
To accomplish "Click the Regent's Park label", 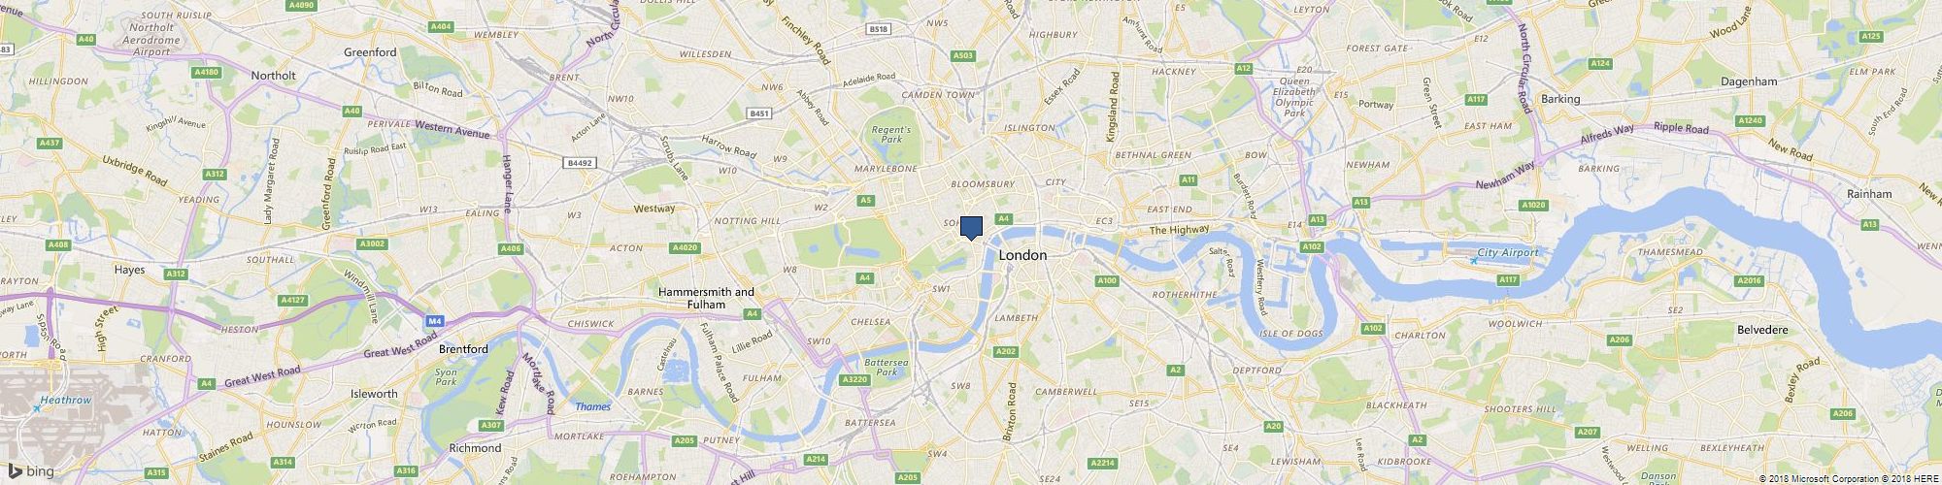I will click(890, 134).
